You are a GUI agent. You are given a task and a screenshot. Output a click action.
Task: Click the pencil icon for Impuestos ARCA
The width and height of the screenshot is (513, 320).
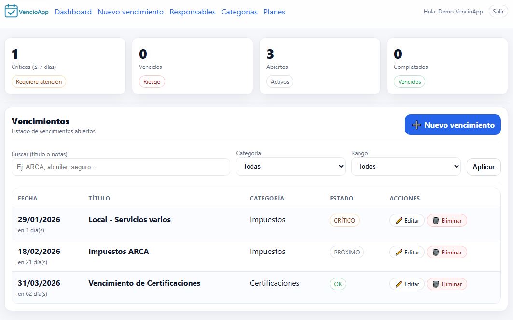(399, 252)
